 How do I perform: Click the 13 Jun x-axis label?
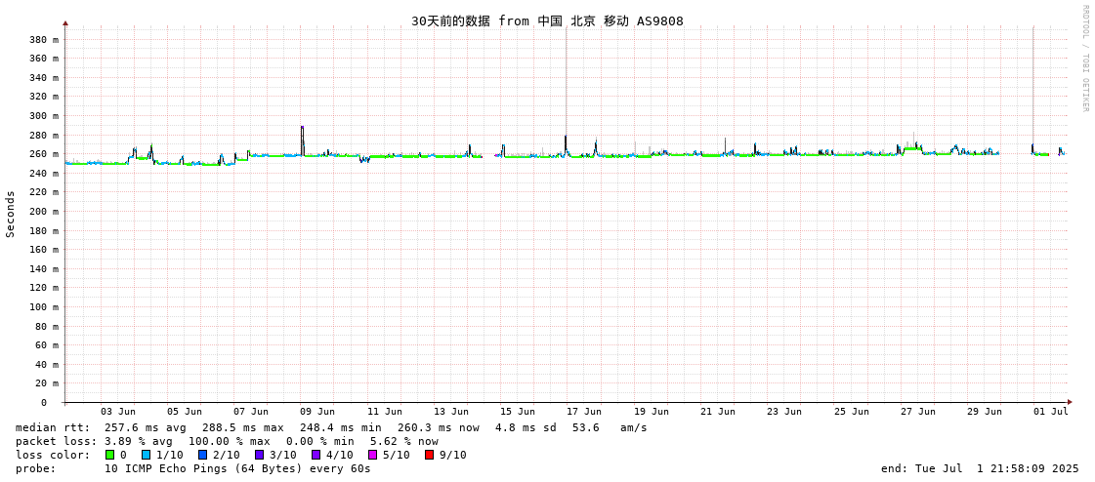point(451,412)
